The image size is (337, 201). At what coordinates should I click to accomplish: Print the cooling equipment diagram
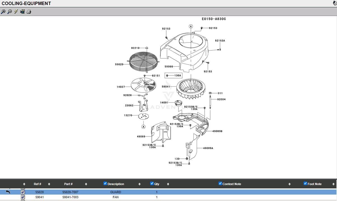pyautogui.click(x=29, y=12)
